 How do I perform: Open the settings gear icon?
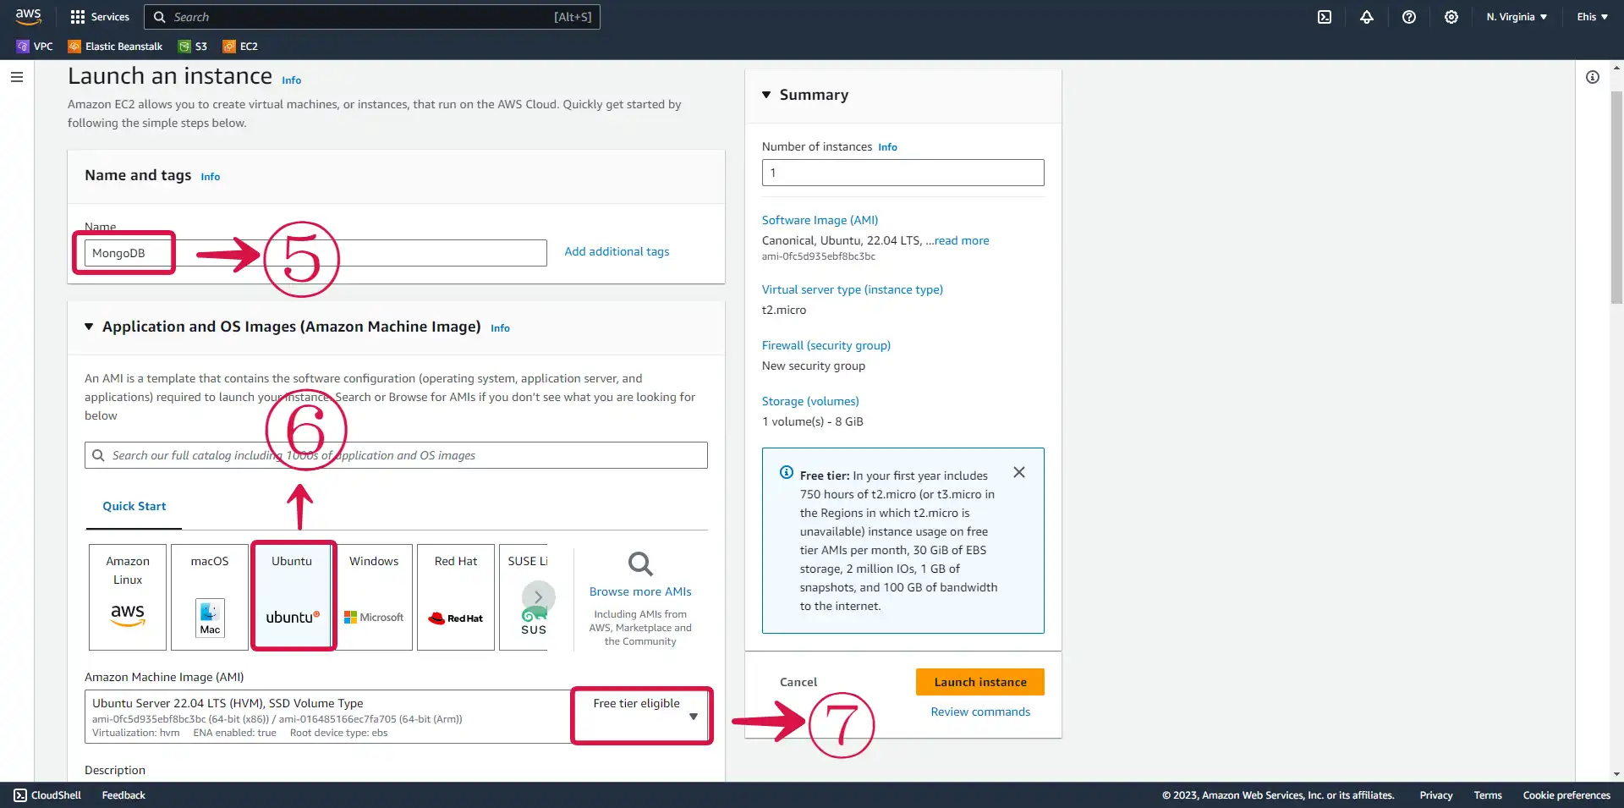pyautogui.click(x=1451, y=17)
